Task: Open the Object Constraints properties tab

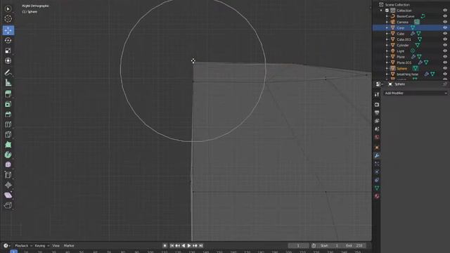Action: pos(377,180)
